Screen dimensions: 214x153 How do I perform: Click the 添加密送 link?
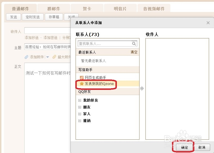click(50, 38)
